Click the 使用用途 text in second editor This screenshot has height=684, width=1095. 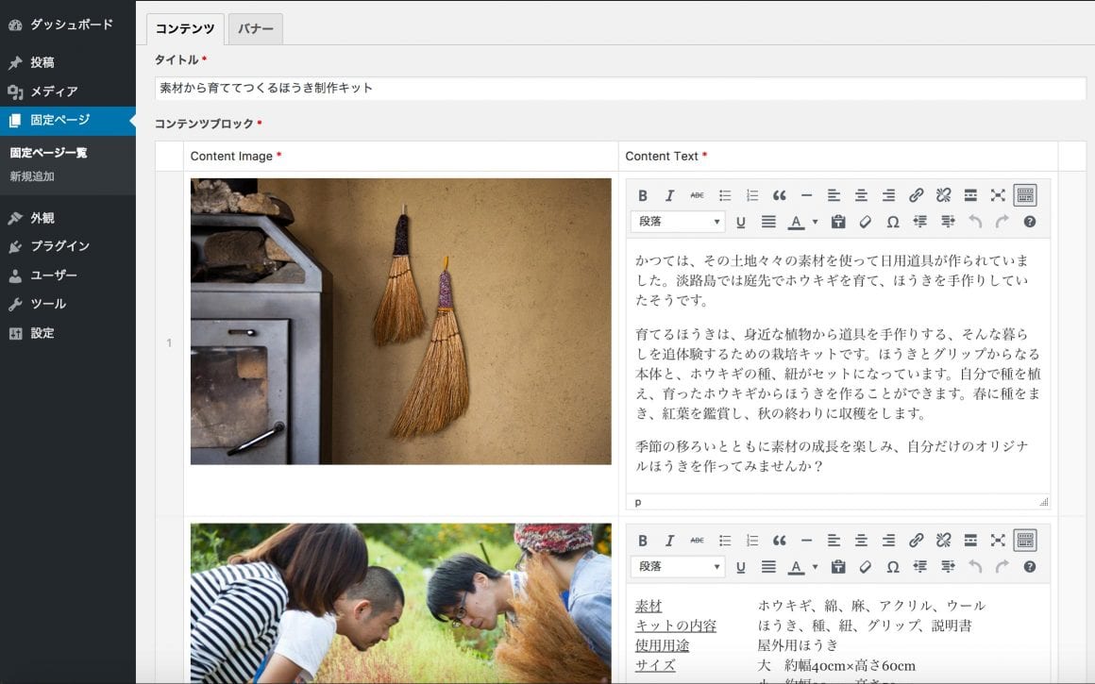pyautogui.click(x=662, y=645)
